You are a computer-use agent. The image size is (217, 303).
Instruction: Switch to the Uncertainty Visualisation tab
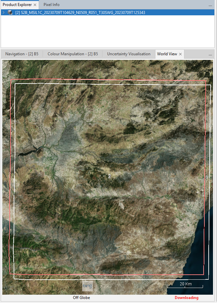(128, 54)
